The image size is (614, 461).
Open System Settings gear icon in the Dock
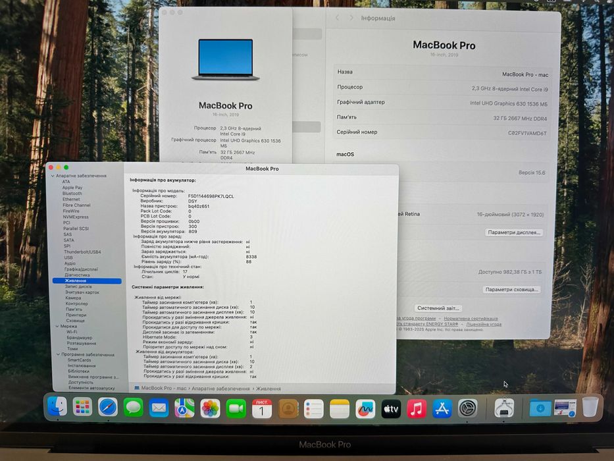(x=467, y=408)
